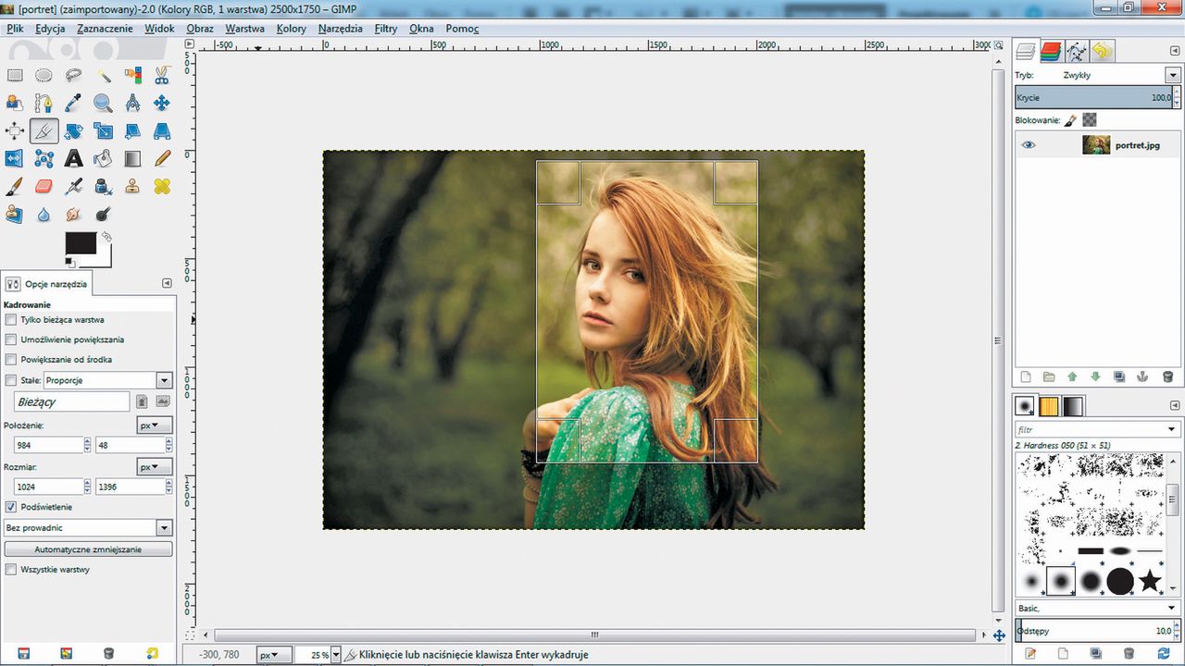Open the Filtry menu
1185x666 pixels.
tap(386, 29)
